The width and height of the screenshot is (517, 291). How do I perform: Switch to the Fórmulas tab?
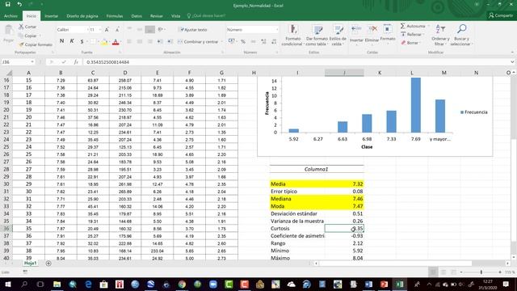[x=115, y=16]
